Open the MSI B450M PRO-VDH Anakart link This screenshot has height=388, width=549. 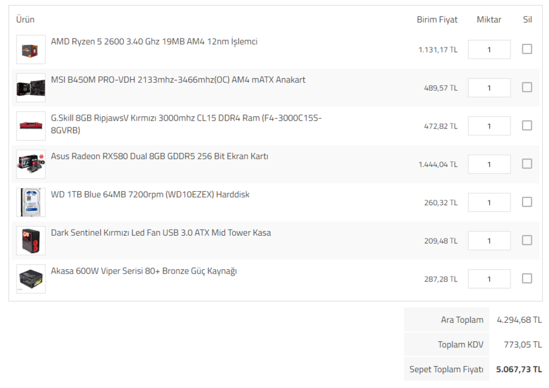[x=178, y=80]
